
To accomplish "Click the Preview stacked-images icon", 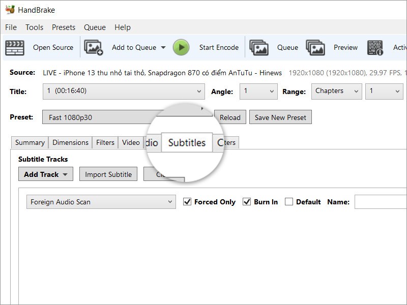I will 315,47.
